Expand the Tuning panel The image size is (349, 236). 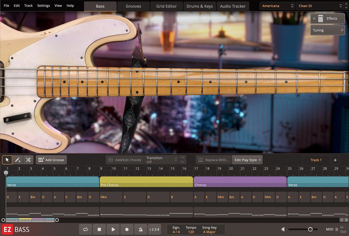click(328, 30)
